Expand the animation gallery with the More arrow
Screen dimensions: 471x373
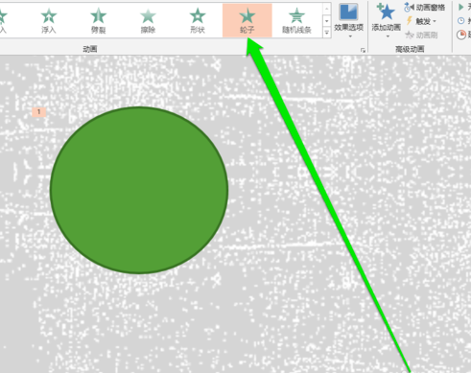tap(327, 33)
